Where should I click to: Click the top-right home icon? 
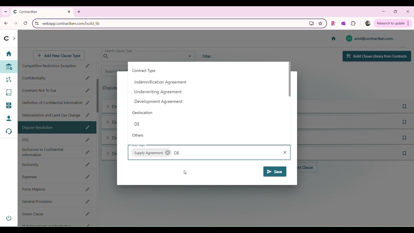pyautogui.click(x=333, y=39)
